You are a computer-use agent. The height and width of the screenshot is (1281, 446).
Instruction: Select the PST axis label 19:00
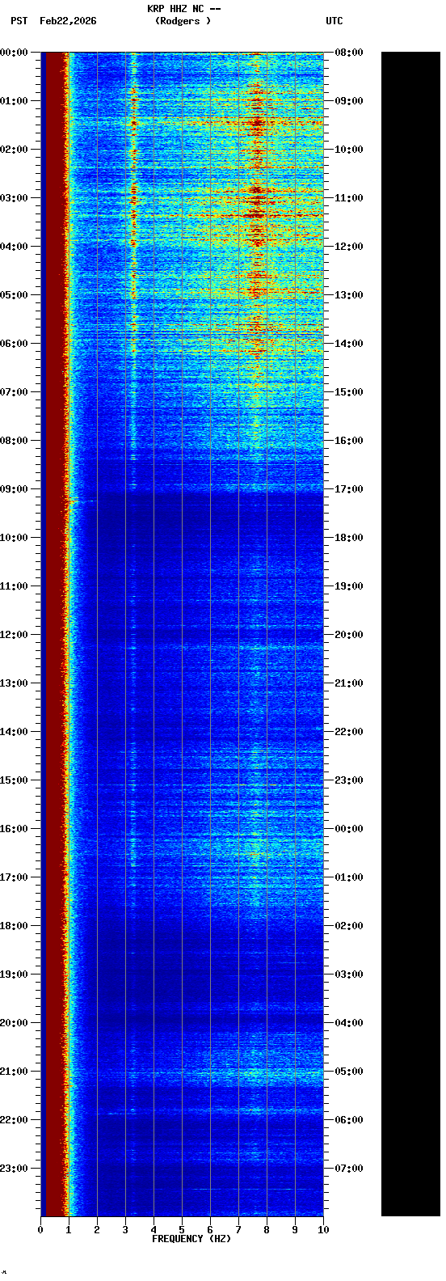(x=14, y=974)
